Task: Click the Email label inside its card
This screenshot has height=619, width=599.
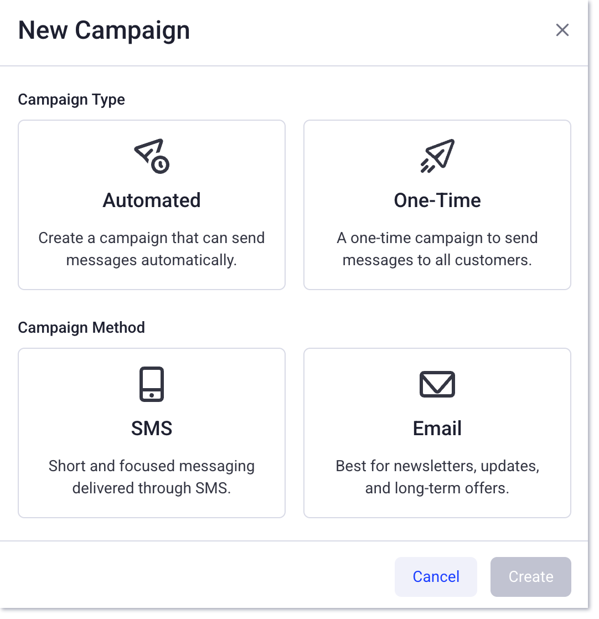Action: [437, 428]
